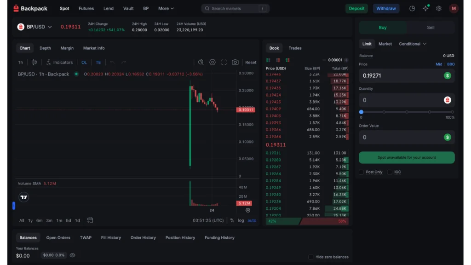This screenshot has width=471, height=265.
Task: Expand the More navigation menu
Action: pos(166,8)
